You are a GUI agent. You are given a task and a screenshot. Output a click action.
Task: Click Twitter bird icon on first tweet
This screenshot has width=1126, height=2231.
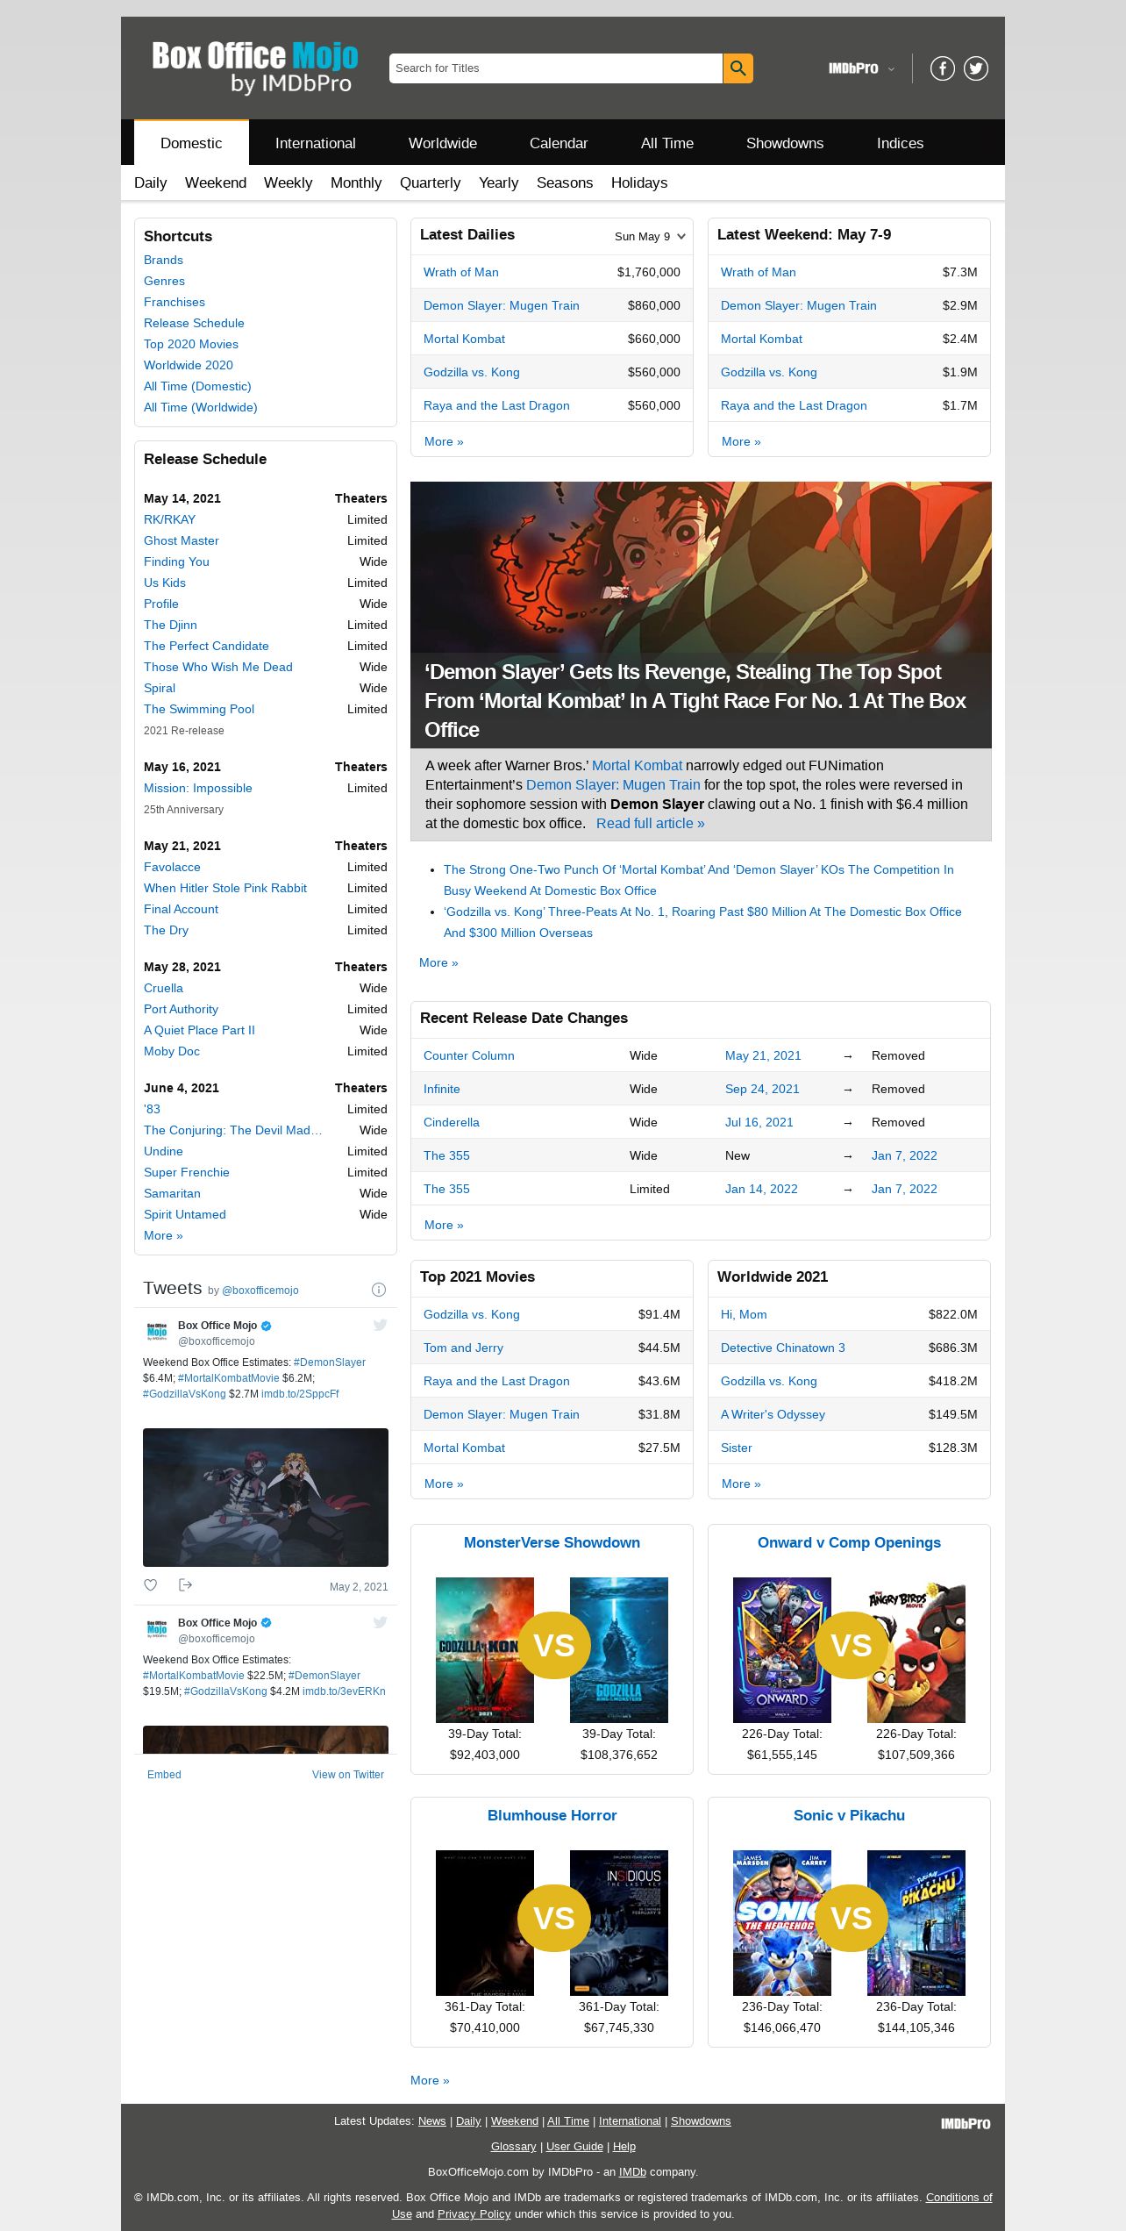click(x=380, y=1326)
